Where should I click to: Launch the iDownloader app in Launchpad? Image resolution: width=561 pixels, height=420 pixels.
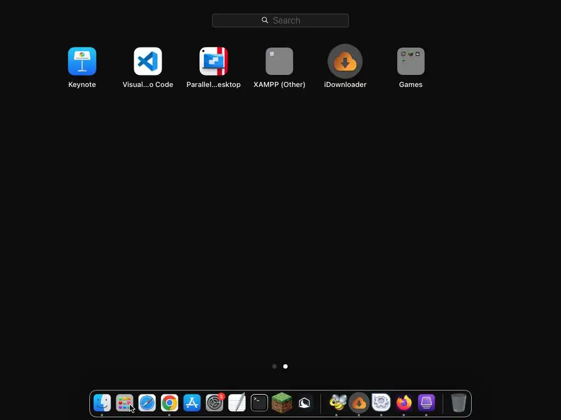tap(345, 61)
